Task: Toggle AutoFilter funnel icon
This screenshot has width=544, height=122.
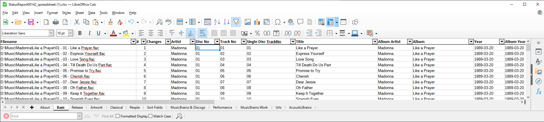Action: [236, 22]
